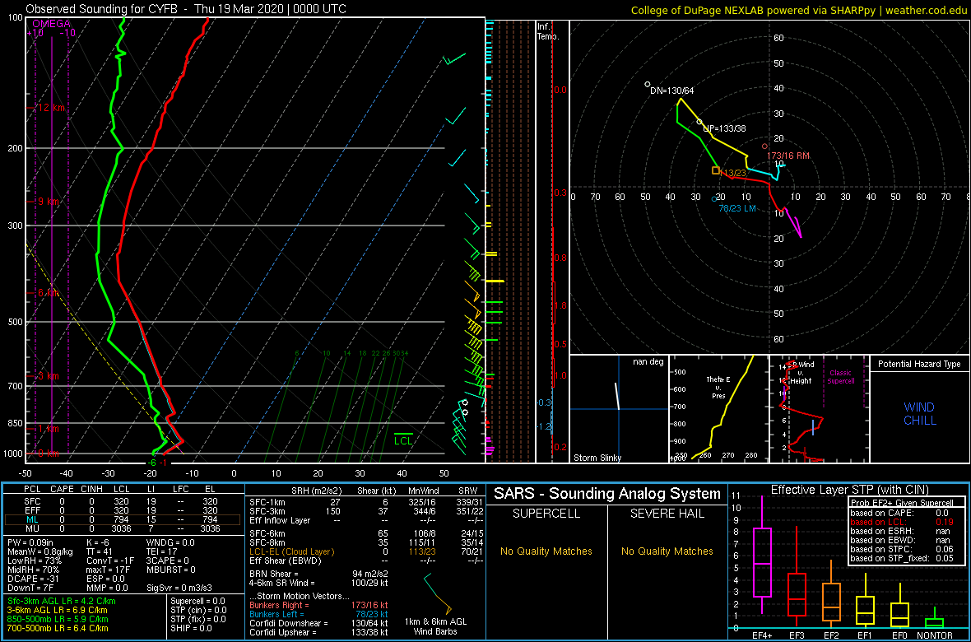The image size is (971, 642).
Task: Click the WIND CHILL hazard text
Action: 919,414
